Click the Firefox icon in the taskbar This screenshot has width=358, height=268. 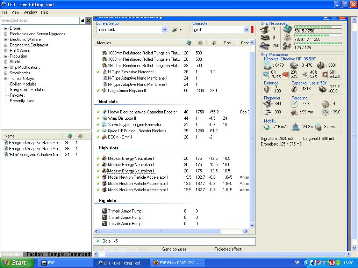[156, 263]
